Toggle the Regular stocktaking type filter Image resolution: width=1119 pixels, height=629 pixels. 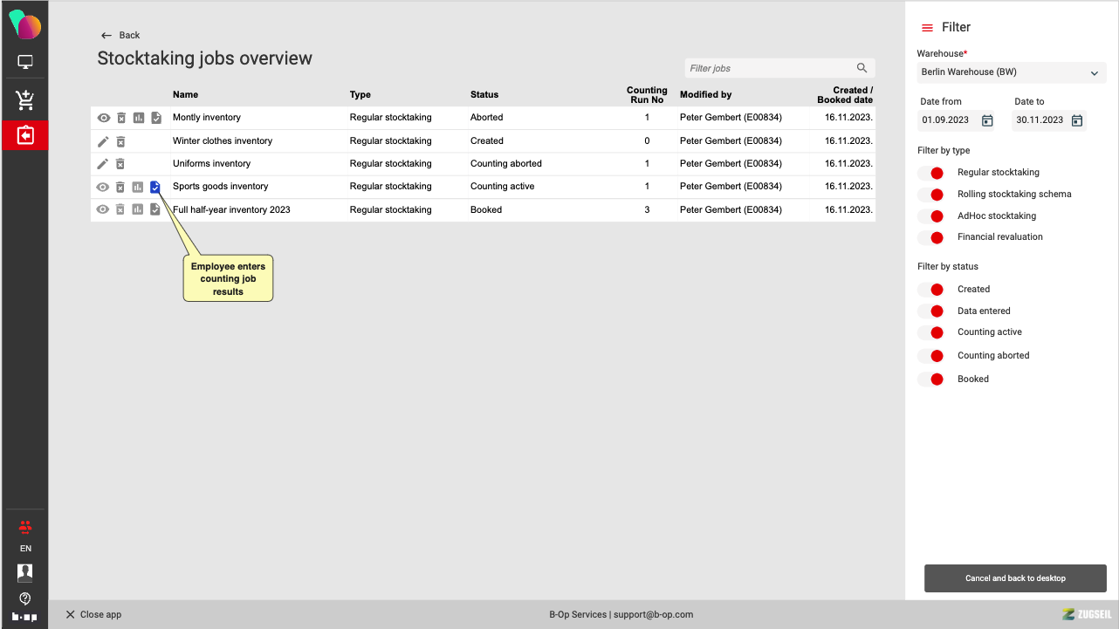point(931,173)
